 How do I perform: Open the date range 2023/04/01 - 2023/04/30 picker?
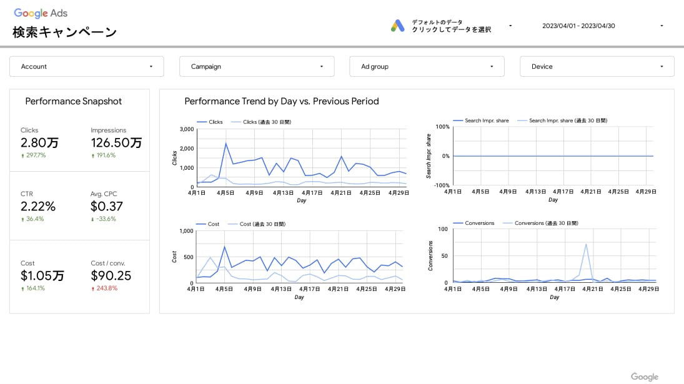602,26
